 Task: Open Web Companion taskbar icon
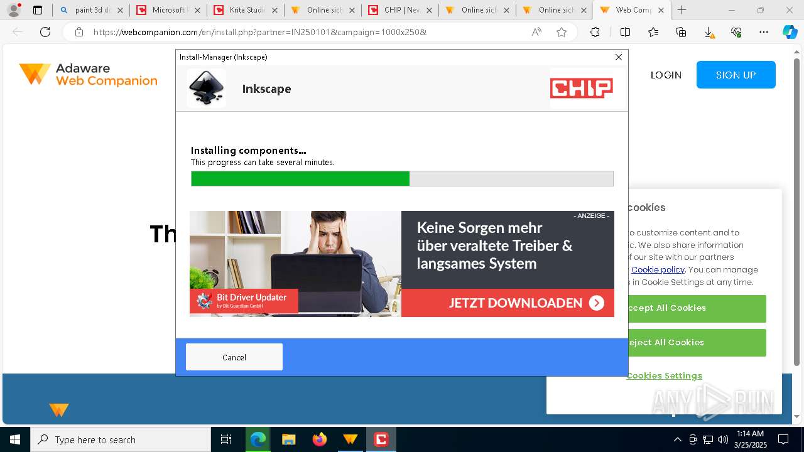point(350,439)
